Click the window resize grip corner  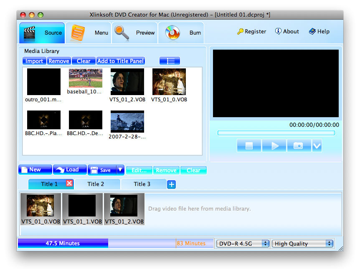pos(341,249)
